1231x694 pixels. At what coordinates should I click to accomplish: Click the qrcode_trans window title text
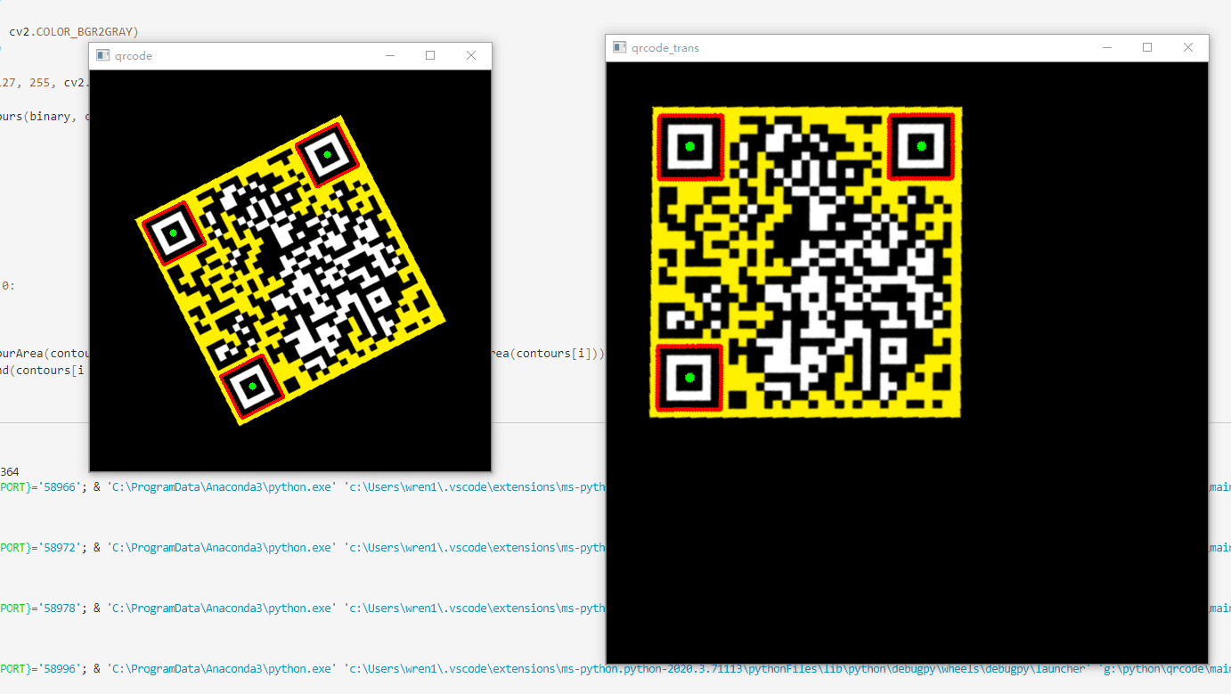click(665, 48)
